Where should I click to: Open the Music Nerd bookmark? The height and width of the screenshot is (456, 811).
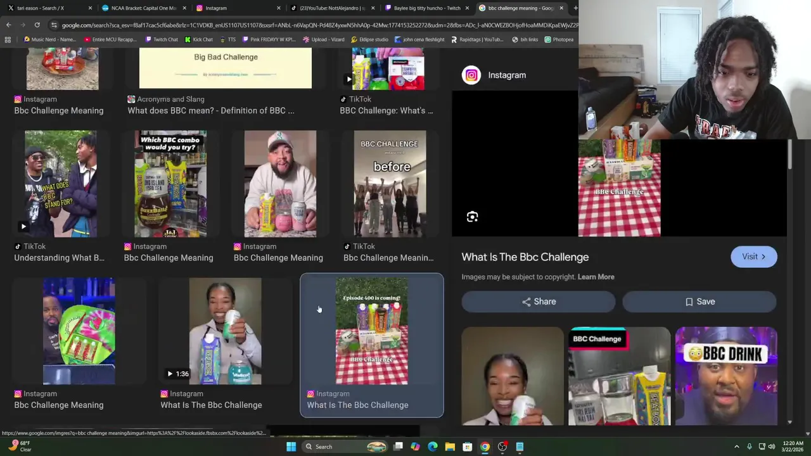click(49, 39)
